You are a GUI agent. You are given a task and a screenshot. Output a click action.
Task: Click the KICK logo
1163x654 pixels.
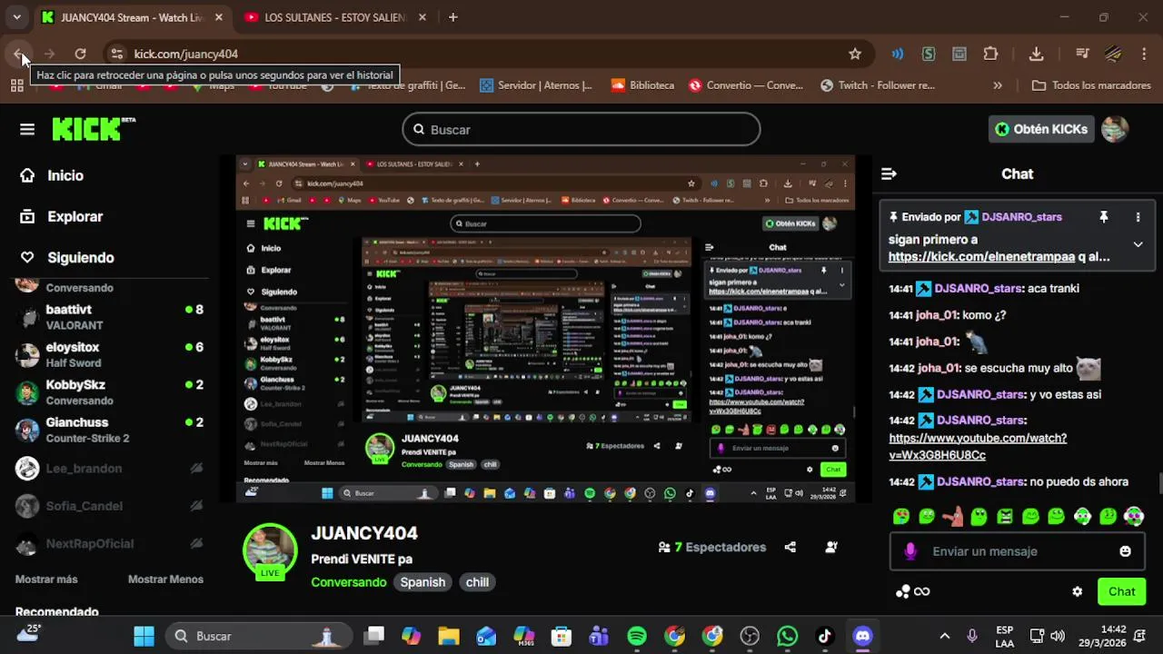93,129
